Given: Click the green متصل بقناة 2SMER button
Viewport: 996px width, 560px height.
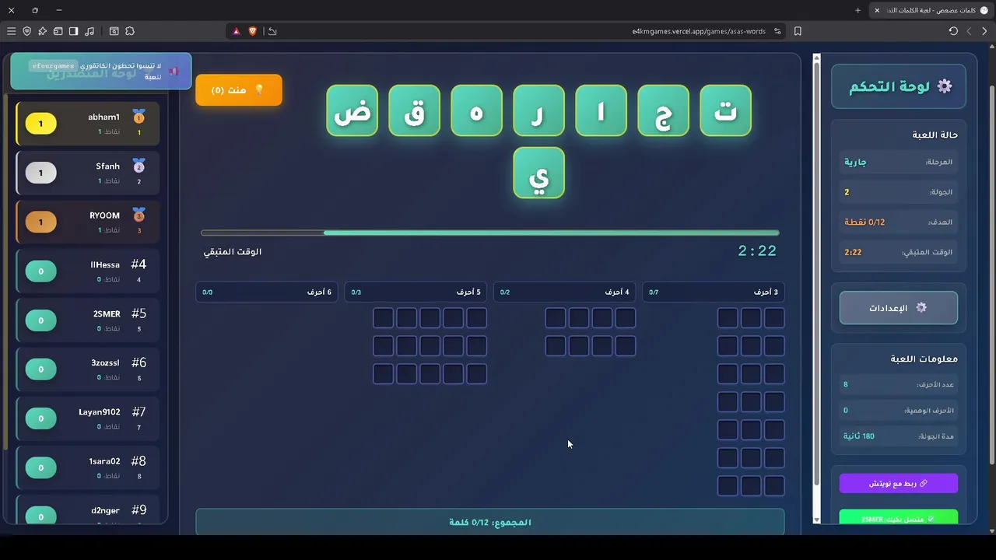Looking at the screenshot, I should [x=899, y=518].
